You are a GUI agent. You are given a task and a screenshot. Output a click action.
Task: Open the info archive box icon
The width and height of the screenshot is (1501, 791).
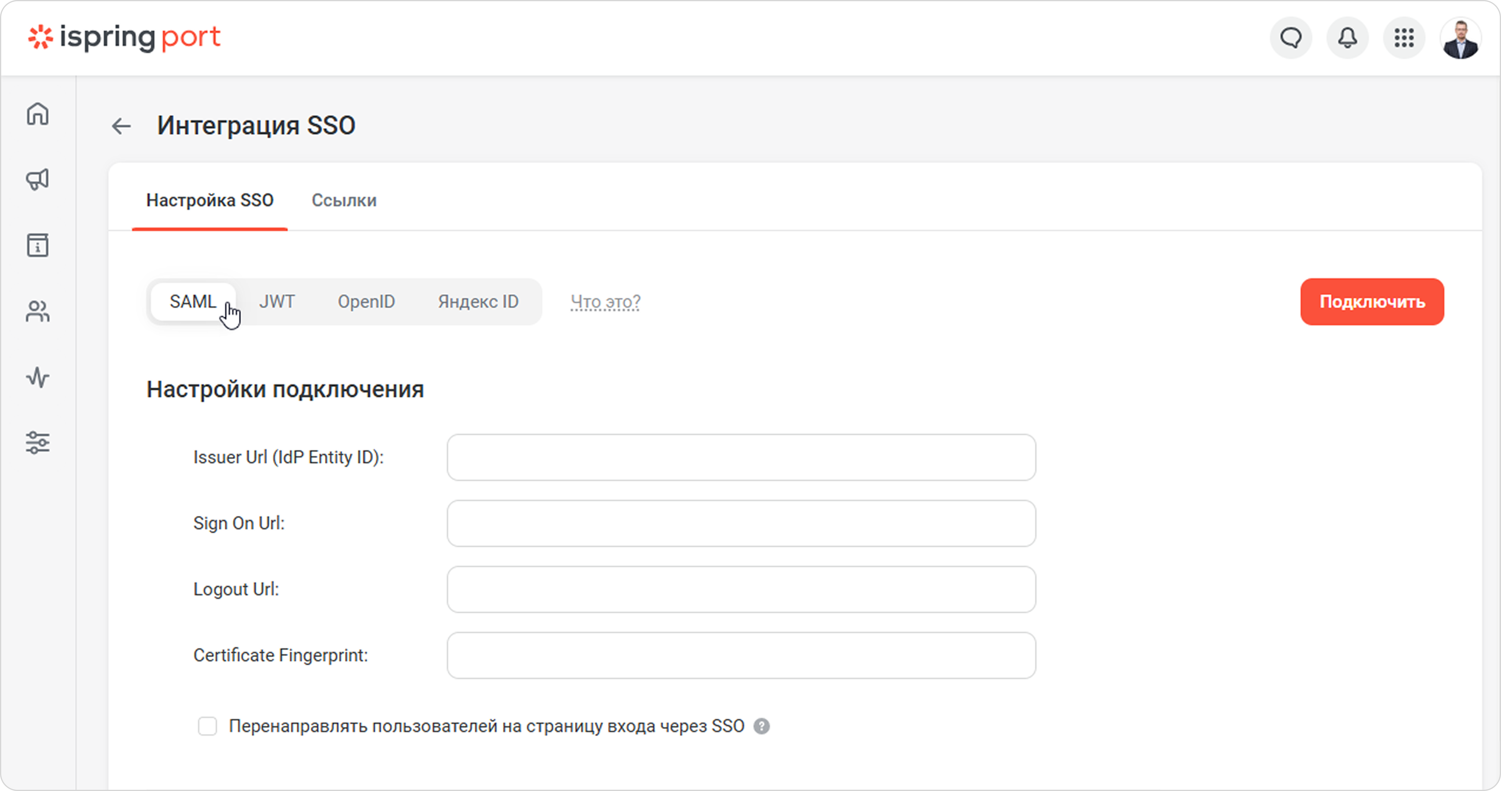coord(38,245)
